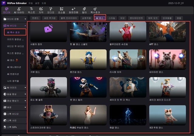Open the 파일 menu in title bar
The height and width of the screenshot is (136, 194).
coord(31,3)
